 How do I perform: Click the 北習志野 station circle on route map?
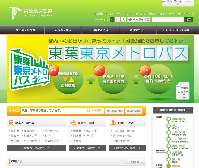pos(169,153)
